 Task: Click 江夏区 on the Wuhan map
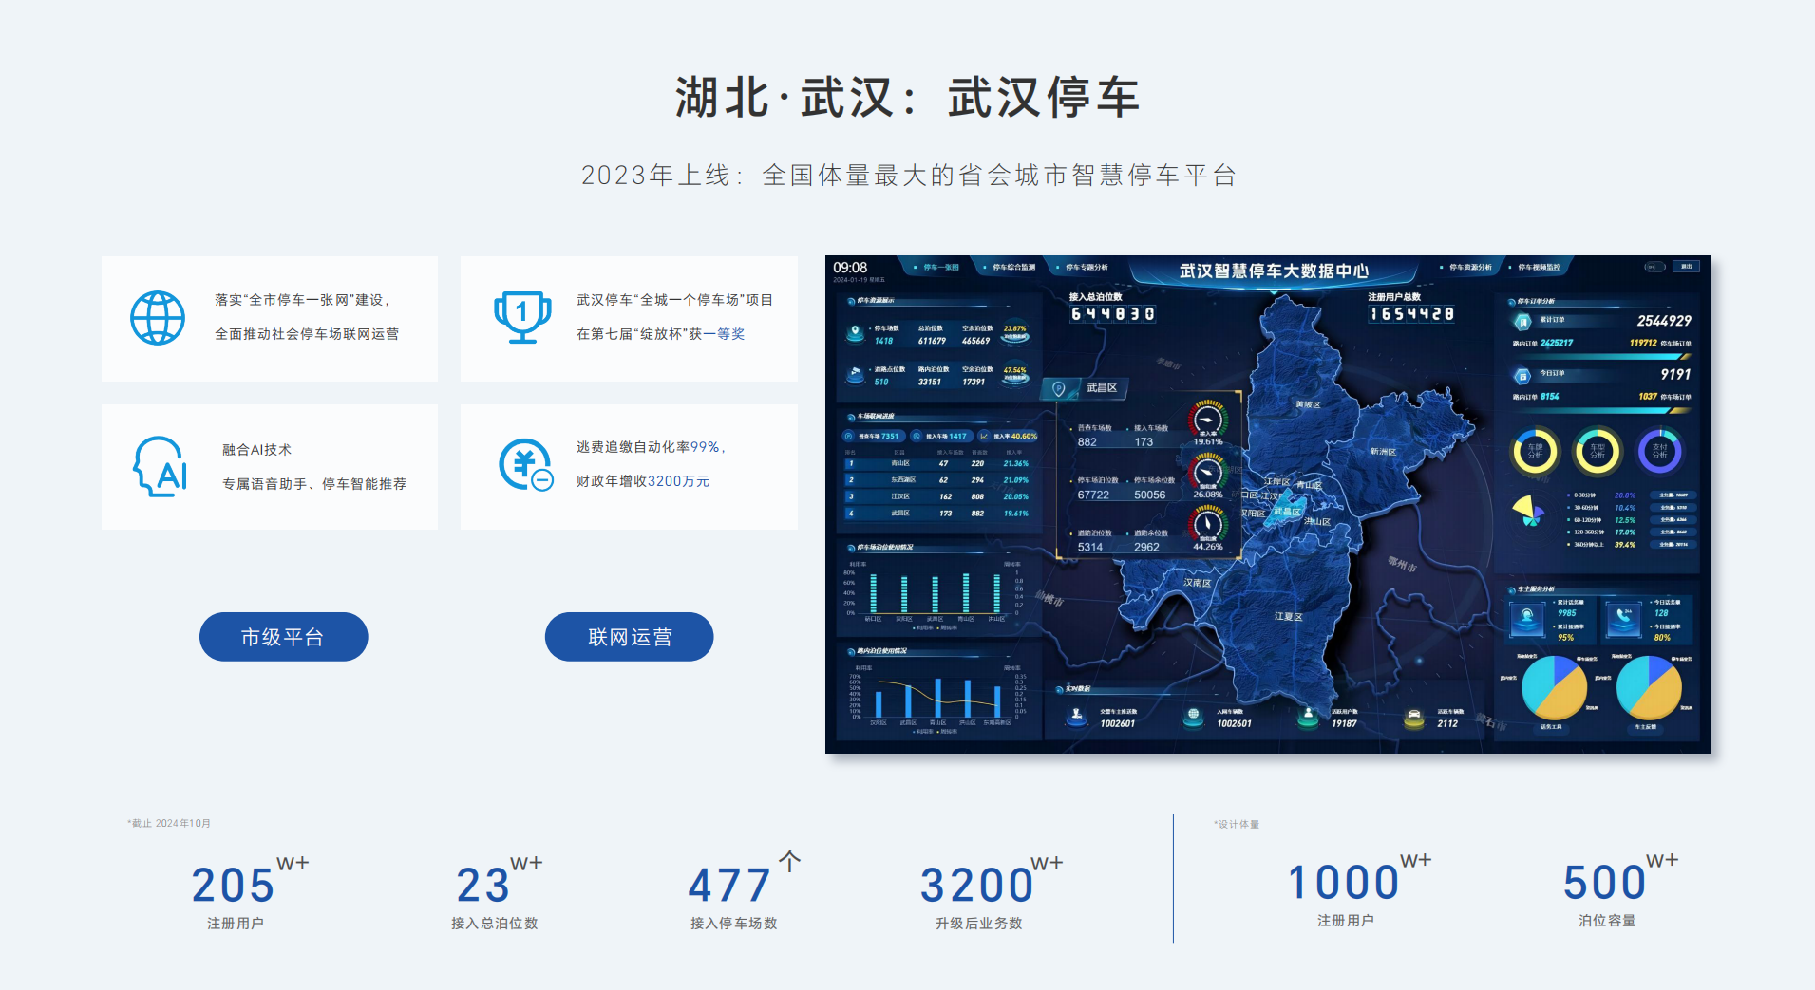tap(1288, 617)
